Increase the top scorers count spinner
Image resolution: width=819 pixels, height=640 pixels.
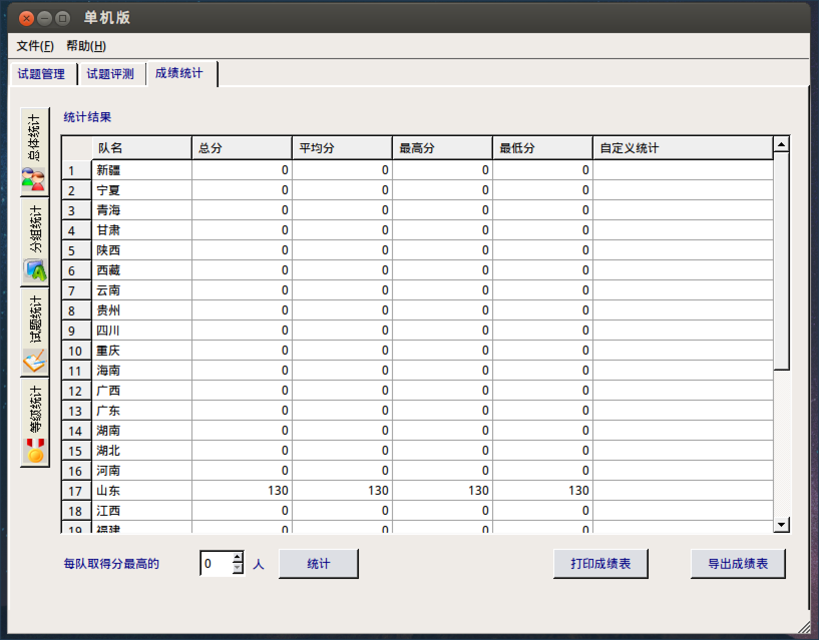(238, 557)
